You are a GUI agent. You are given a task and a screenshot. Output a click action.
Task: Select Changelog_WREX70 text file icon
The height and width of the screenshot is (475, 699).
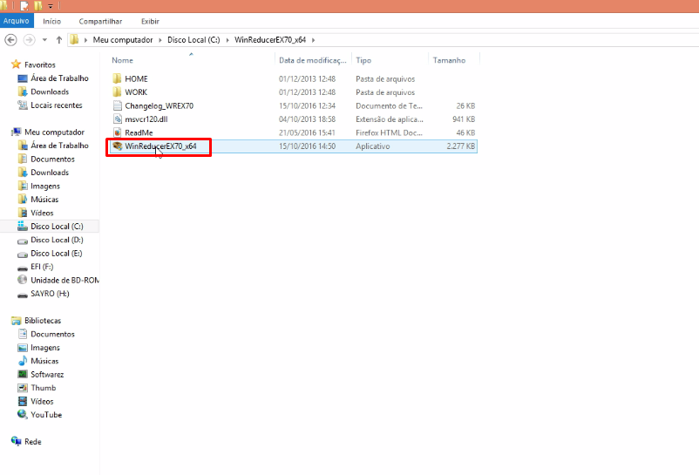118,105
